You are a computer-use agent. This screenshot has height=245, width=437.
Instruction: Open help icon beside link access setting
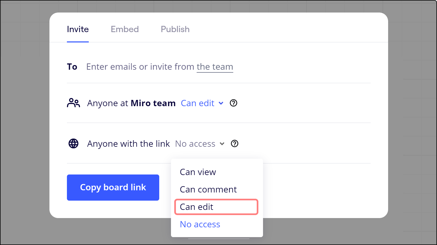(x=235, y=143)
